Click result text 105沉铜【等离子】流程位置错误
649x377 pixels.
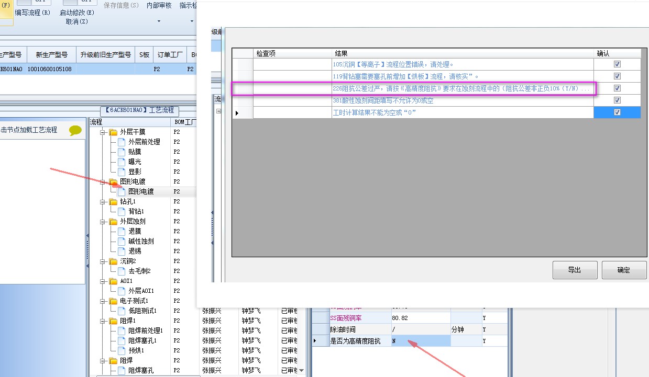(x=393, y=64)
